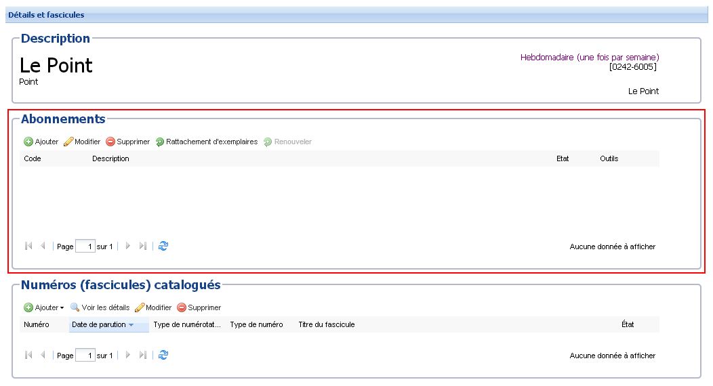Click Voir les détails button
The width and height of the screenshot is (713, 386).
pyautogui.click(x=100, y=307)
